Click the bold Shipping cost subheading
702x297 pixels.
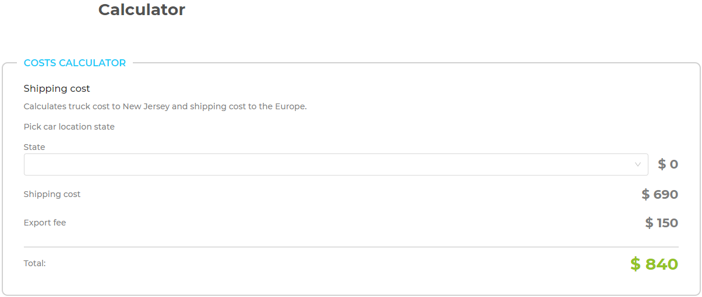[57, 88]
